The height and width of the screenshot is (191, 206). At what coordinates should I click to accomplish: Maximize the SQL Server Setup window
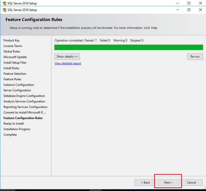pyautogui.click(x=189, y=10)
